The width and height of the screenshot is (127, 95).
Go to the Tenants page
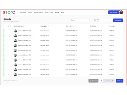[x=30, y=13]
